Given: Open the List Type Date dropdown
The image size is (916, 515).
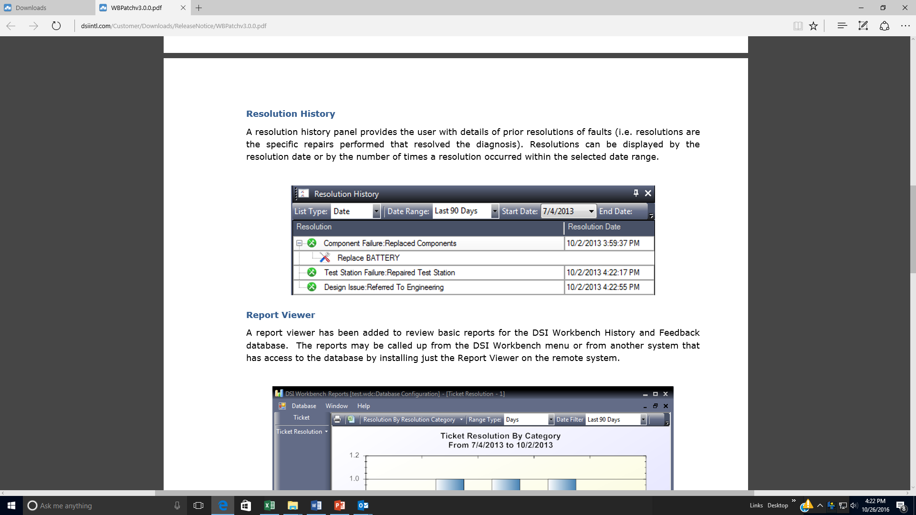Looking at the screenshot, I should pyautogui.click(x=376, y=211).
